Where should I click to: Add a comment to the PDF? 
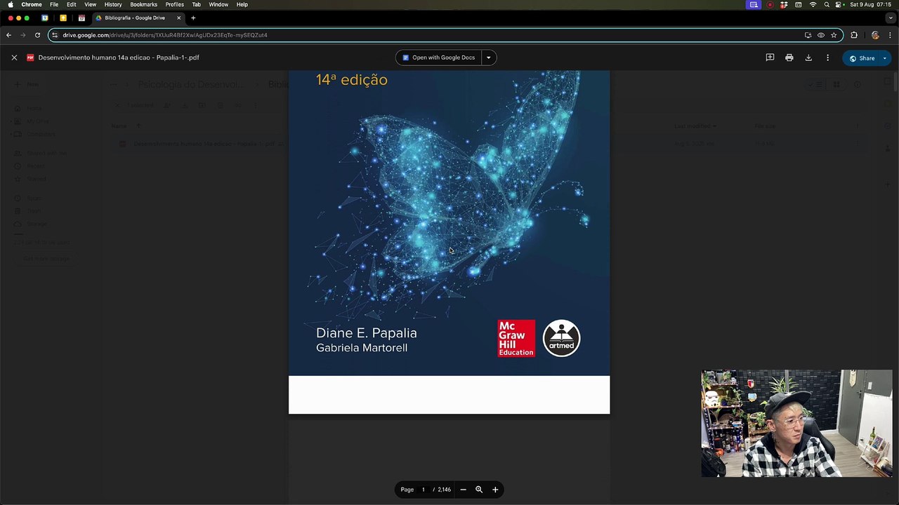770,58
